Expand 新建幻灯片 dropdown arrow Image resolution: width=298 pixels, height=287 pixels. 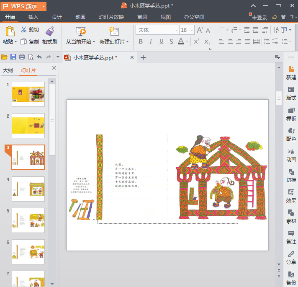pos(127,41)
